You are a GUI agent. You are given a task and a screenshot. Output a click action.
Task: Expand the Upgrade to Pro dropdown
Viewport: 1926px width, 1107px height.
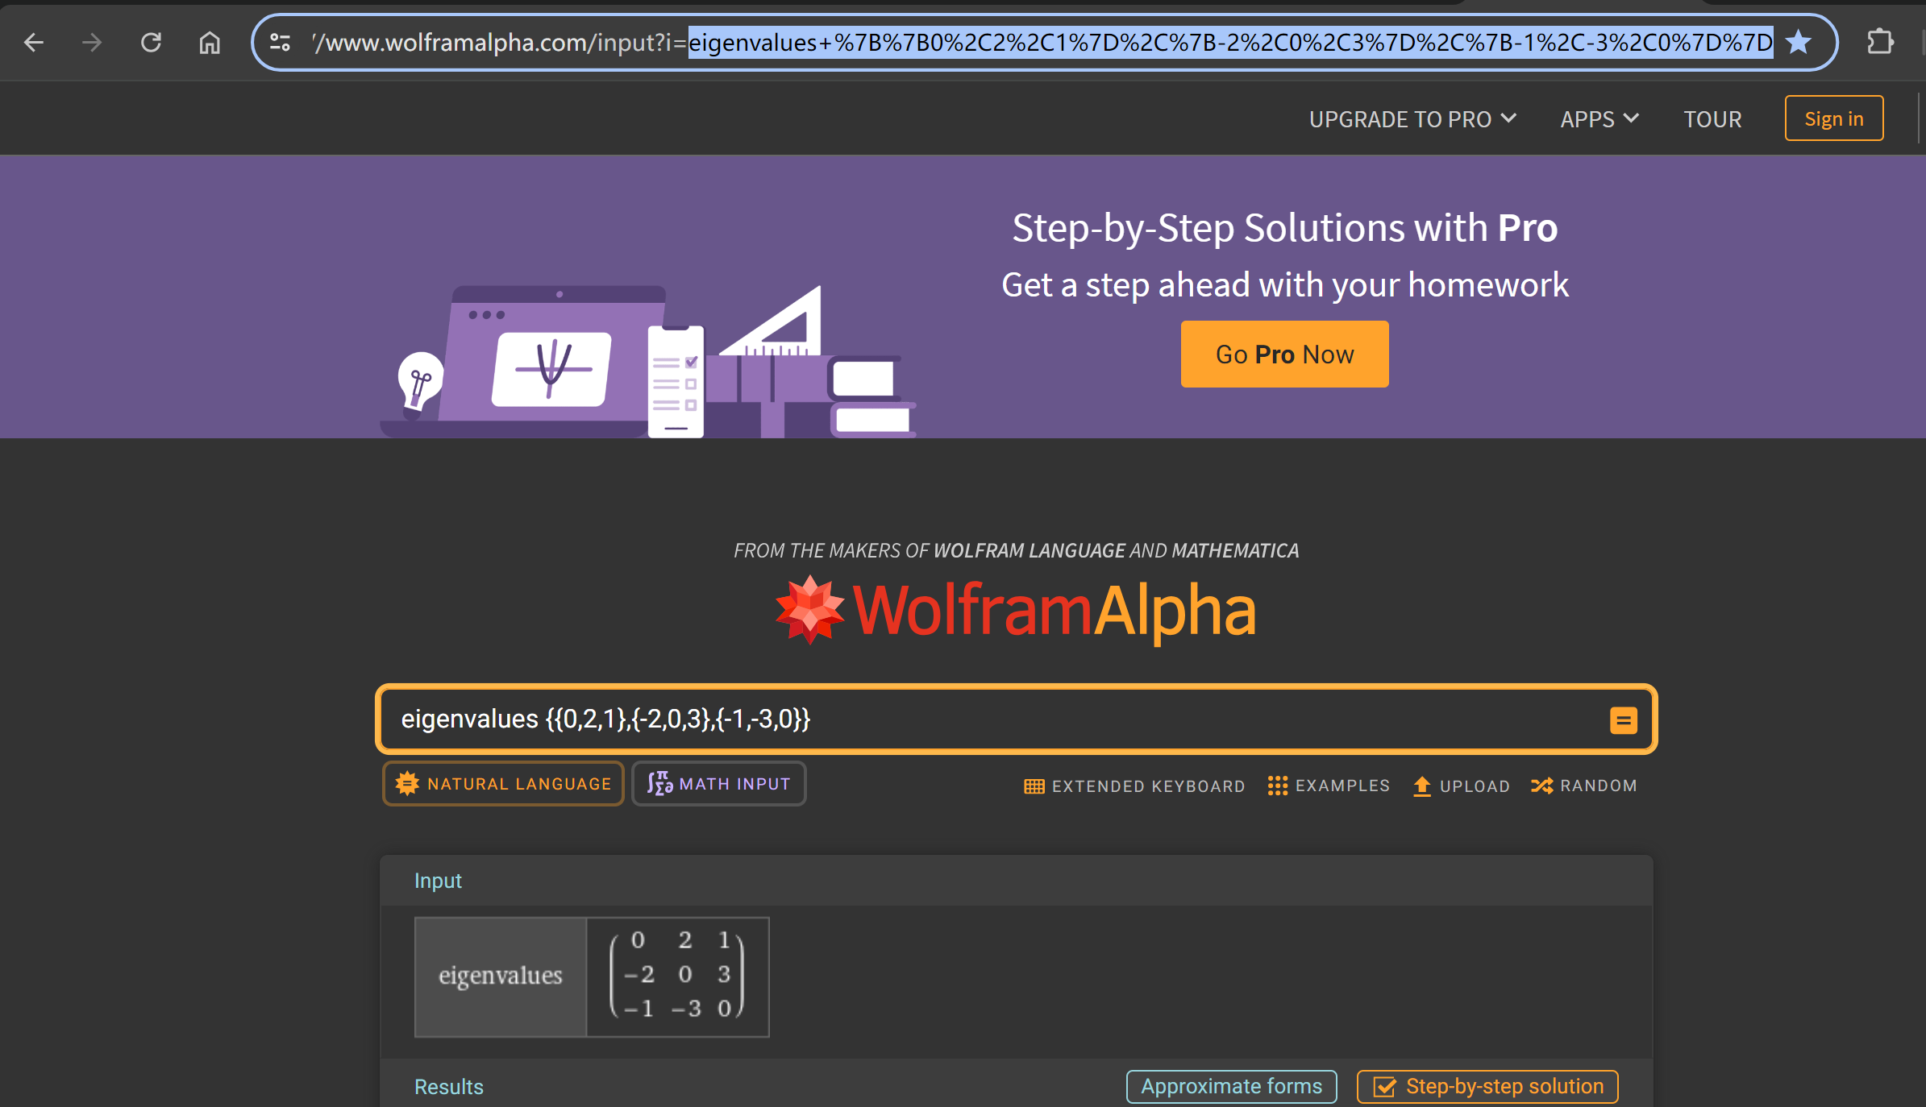click(x=1412, y=119)
